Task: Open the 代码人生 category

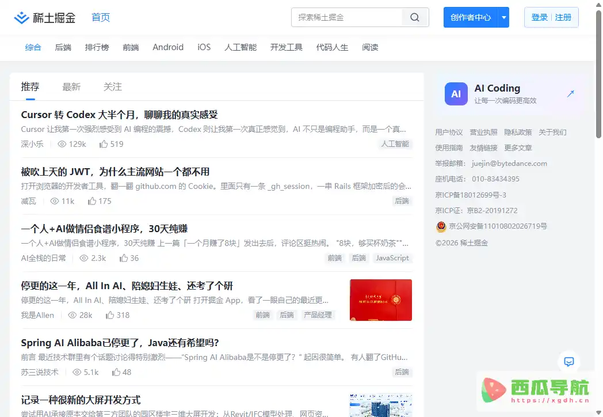Action: coord(332,47)
